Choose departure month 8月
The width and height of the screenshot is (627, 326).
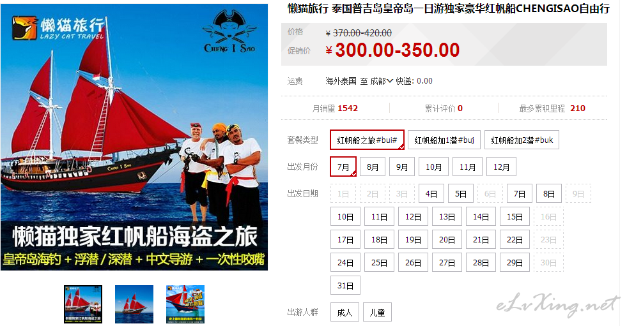tap(372, 167)
